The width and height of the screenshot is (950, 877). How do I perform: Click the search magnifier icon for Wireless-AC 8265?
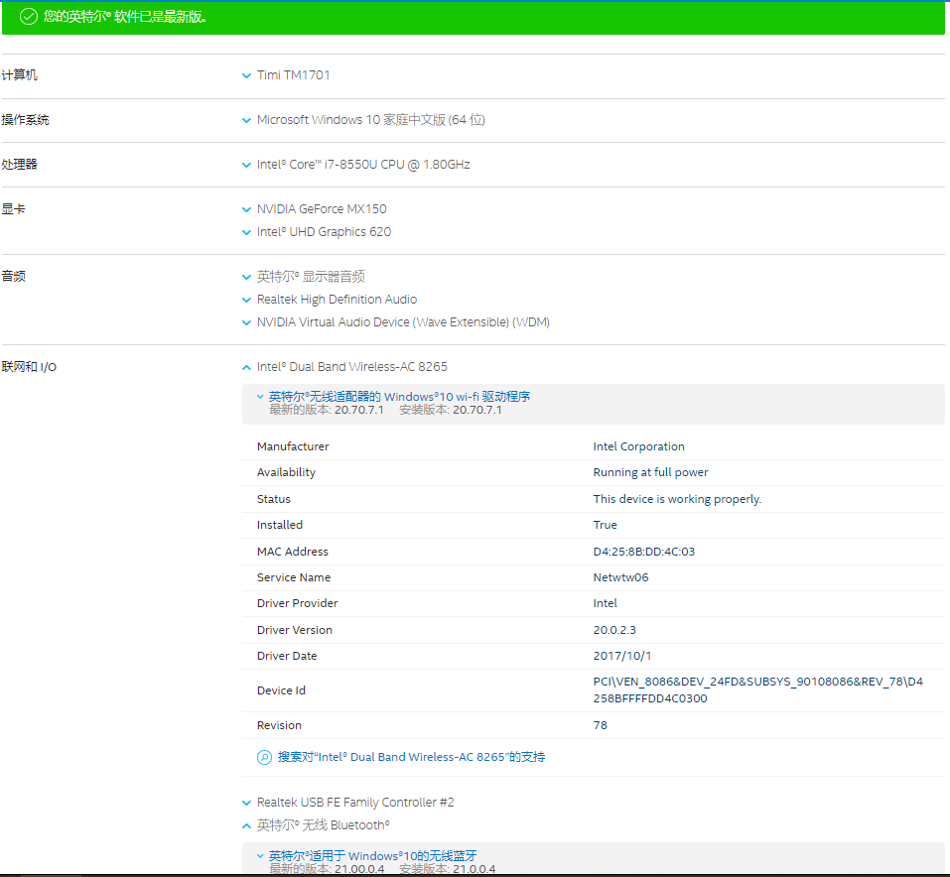[x=264, y=757]
